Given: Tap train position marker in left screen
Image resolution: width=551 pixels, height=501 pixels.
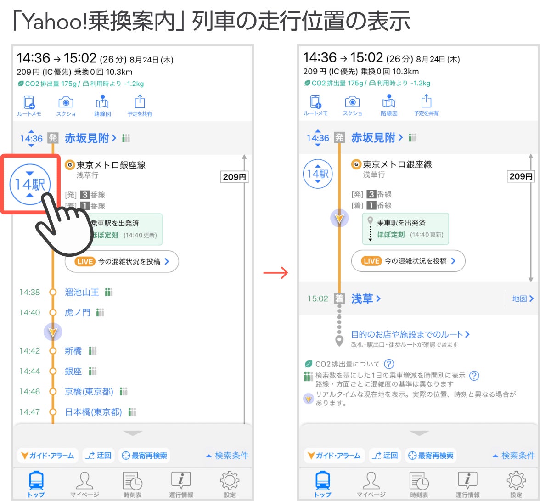Looking at the screenshot, I should point(53,332).
